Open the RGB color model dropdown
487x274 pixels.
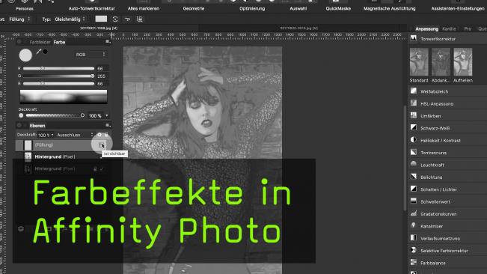coord(91,55)
